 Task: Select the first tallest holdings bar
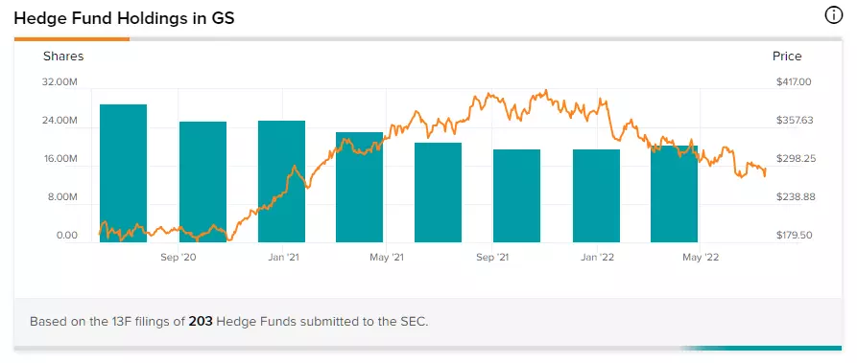(123, 173)
